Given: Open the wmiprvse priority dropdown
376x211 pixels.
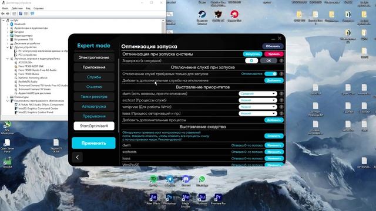Looking at the screenshot, I should click(x=258, y=107).
